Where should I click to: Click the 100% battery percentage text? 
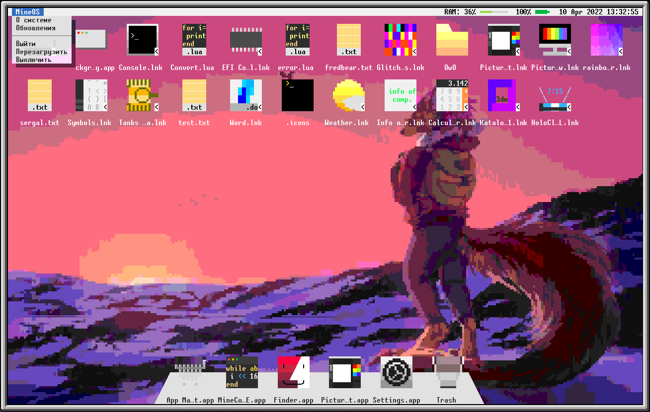(x=523, y=12)
